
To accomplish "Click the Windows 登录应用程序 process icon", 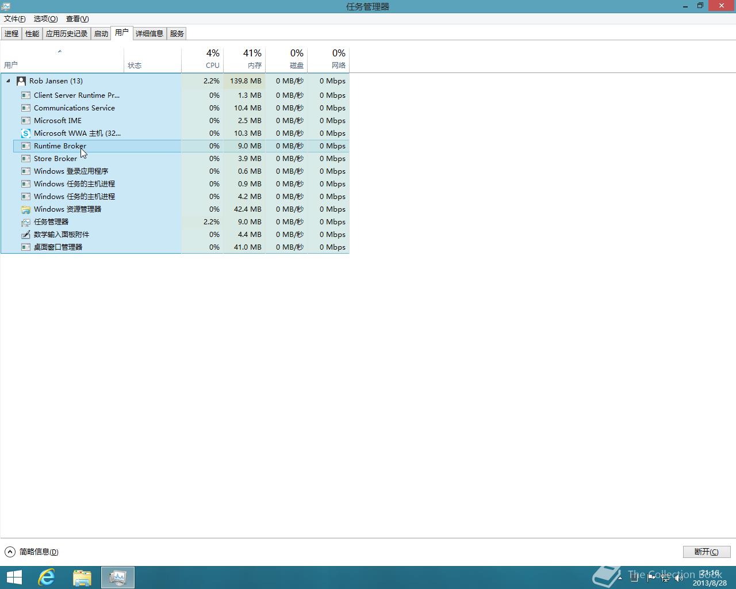I will [26, 171].
